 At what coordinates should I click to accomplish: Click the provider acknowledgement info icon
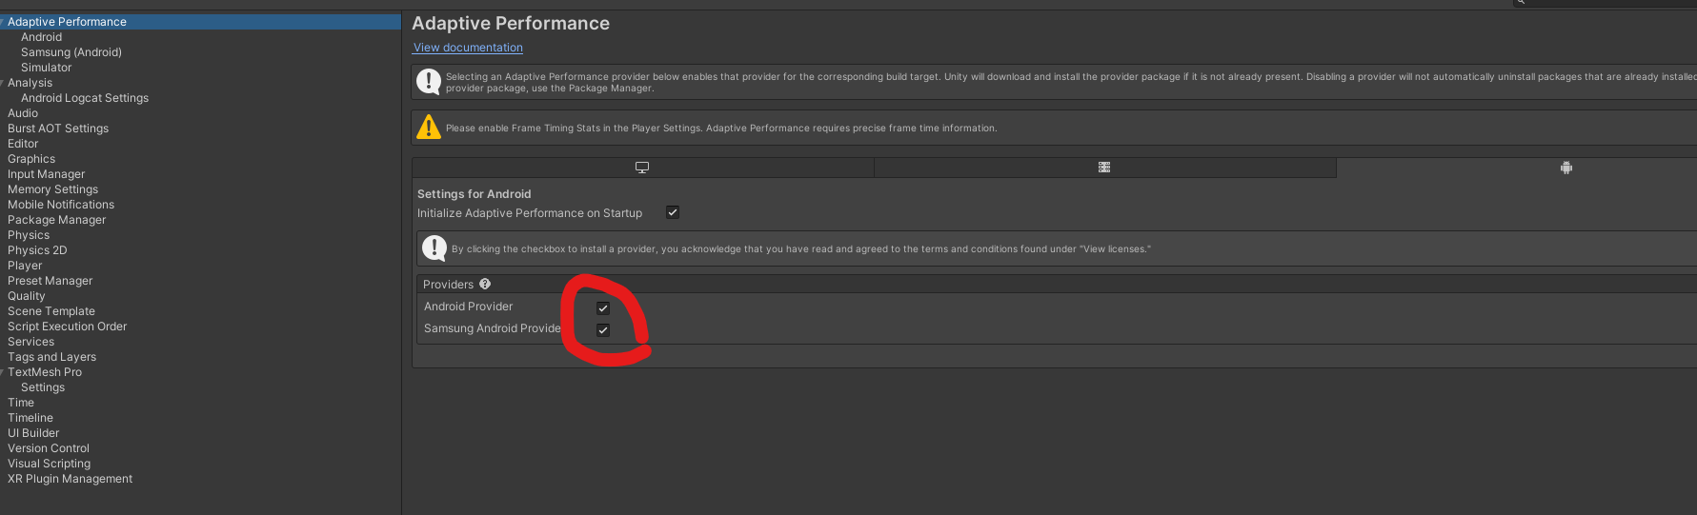[x=434, y=248]
